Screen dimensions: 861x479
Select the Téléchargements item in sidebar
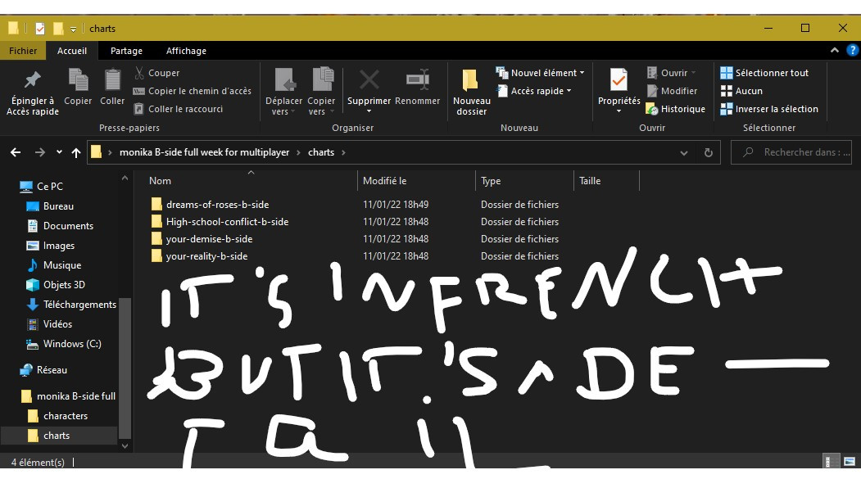79,305
